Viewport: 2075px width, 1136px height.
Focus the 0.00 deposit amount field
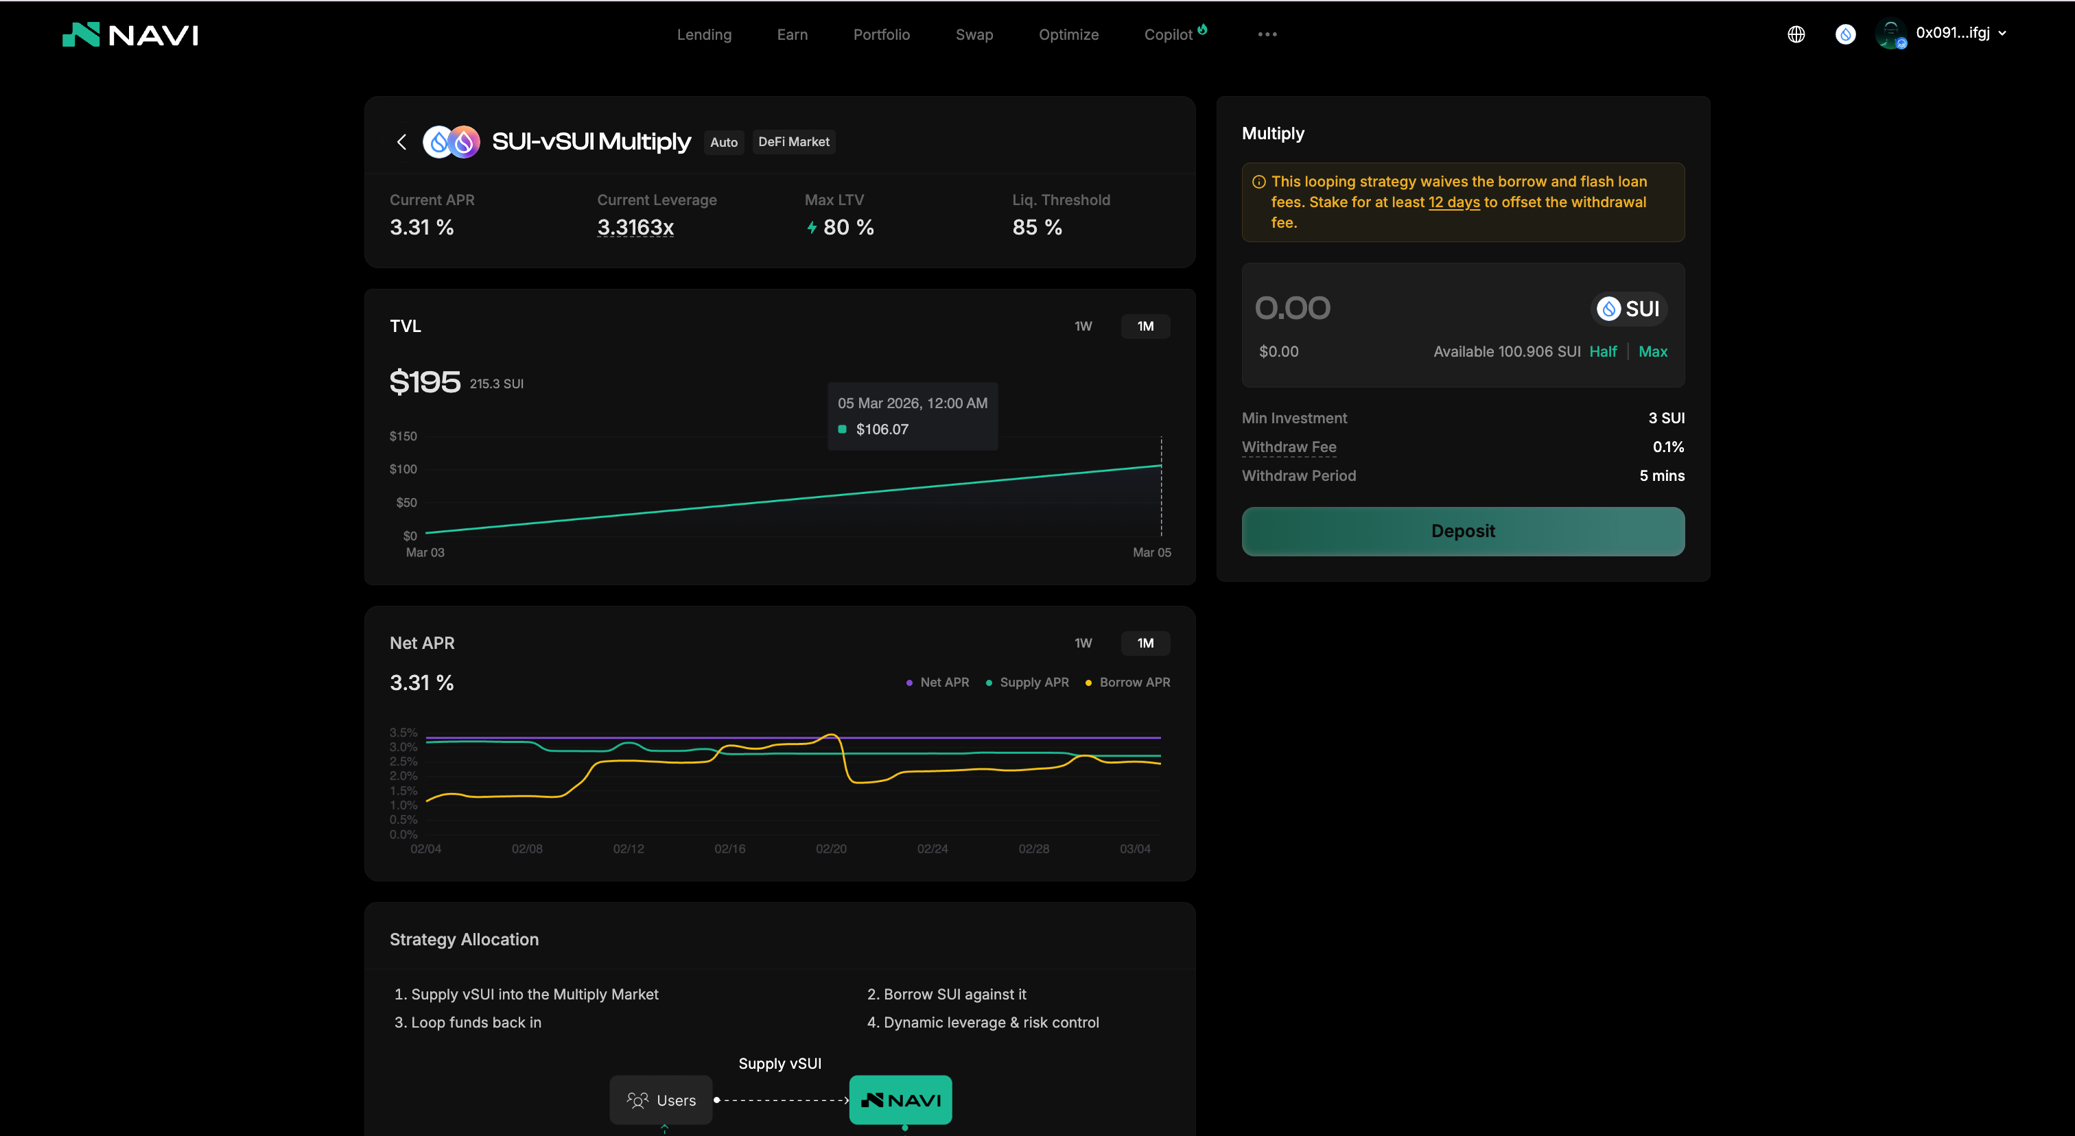[1370, 309]
